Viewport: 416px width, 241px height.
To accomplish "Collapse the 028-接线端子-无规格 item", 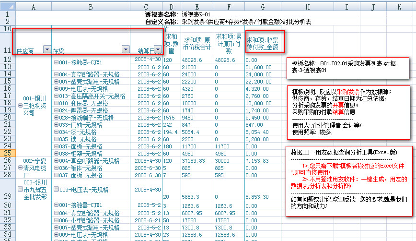I will [56, 118].
